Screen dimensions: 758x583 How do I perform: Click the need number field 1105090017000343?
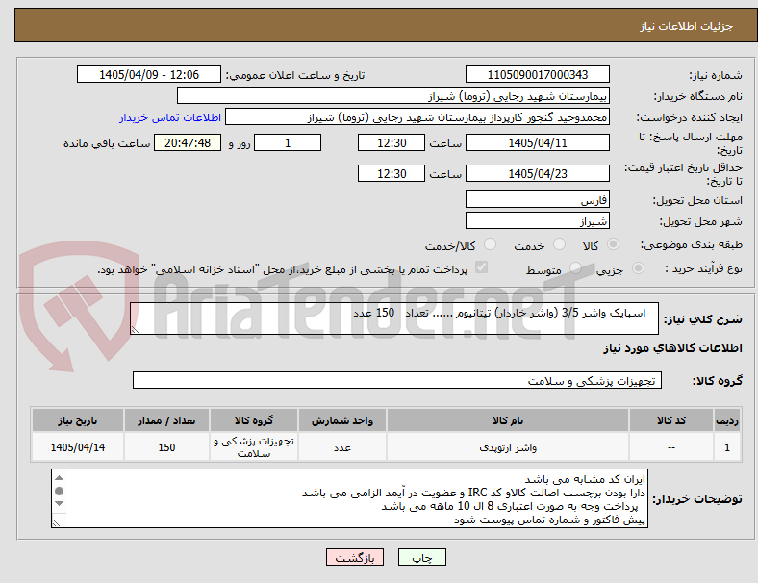537,74
